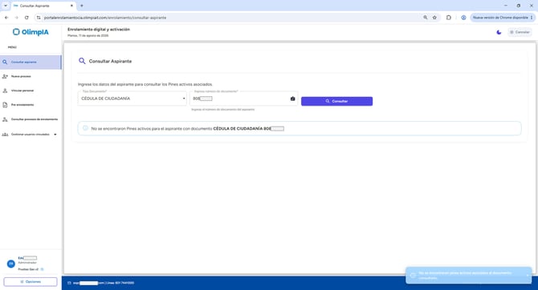This screenshot has height=290, width=538.
Task: Expand the Gestionar usuarios vinculados submenu arrow
Action: 55,135
